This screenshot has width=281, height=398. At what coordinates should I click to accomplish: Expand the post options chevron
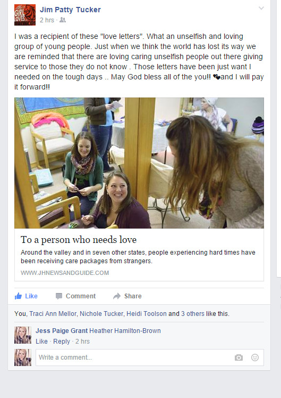(261, 8)
